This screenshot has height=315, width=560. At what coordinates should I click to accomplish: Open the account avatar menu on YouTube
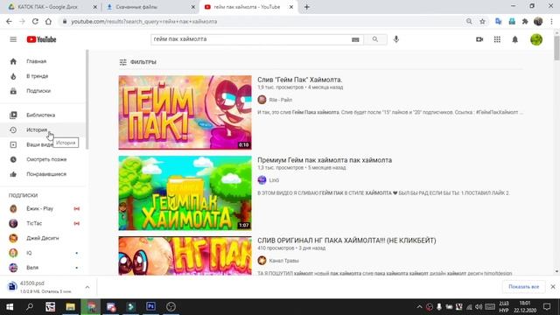click(536, 39)
